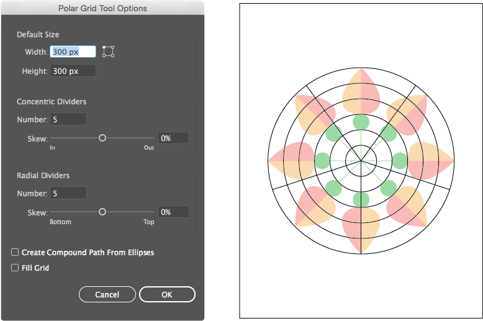Image resolution: width=483 pixels, height=321 pixels.
Task: Focus the Concentric Skew percentage field
Action: click(x=173, y=138)
